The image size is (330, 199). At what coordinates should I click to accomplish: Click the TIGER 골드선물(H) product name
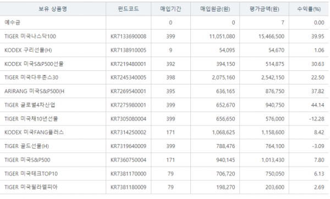point(26,146)
